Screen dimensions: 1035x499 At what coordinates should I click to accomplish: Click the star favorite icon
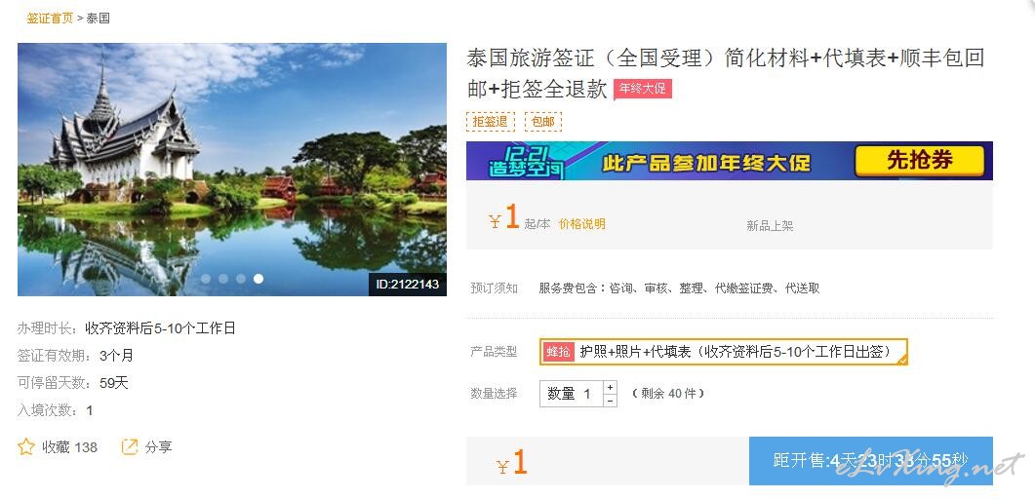(x=25, y=447)
